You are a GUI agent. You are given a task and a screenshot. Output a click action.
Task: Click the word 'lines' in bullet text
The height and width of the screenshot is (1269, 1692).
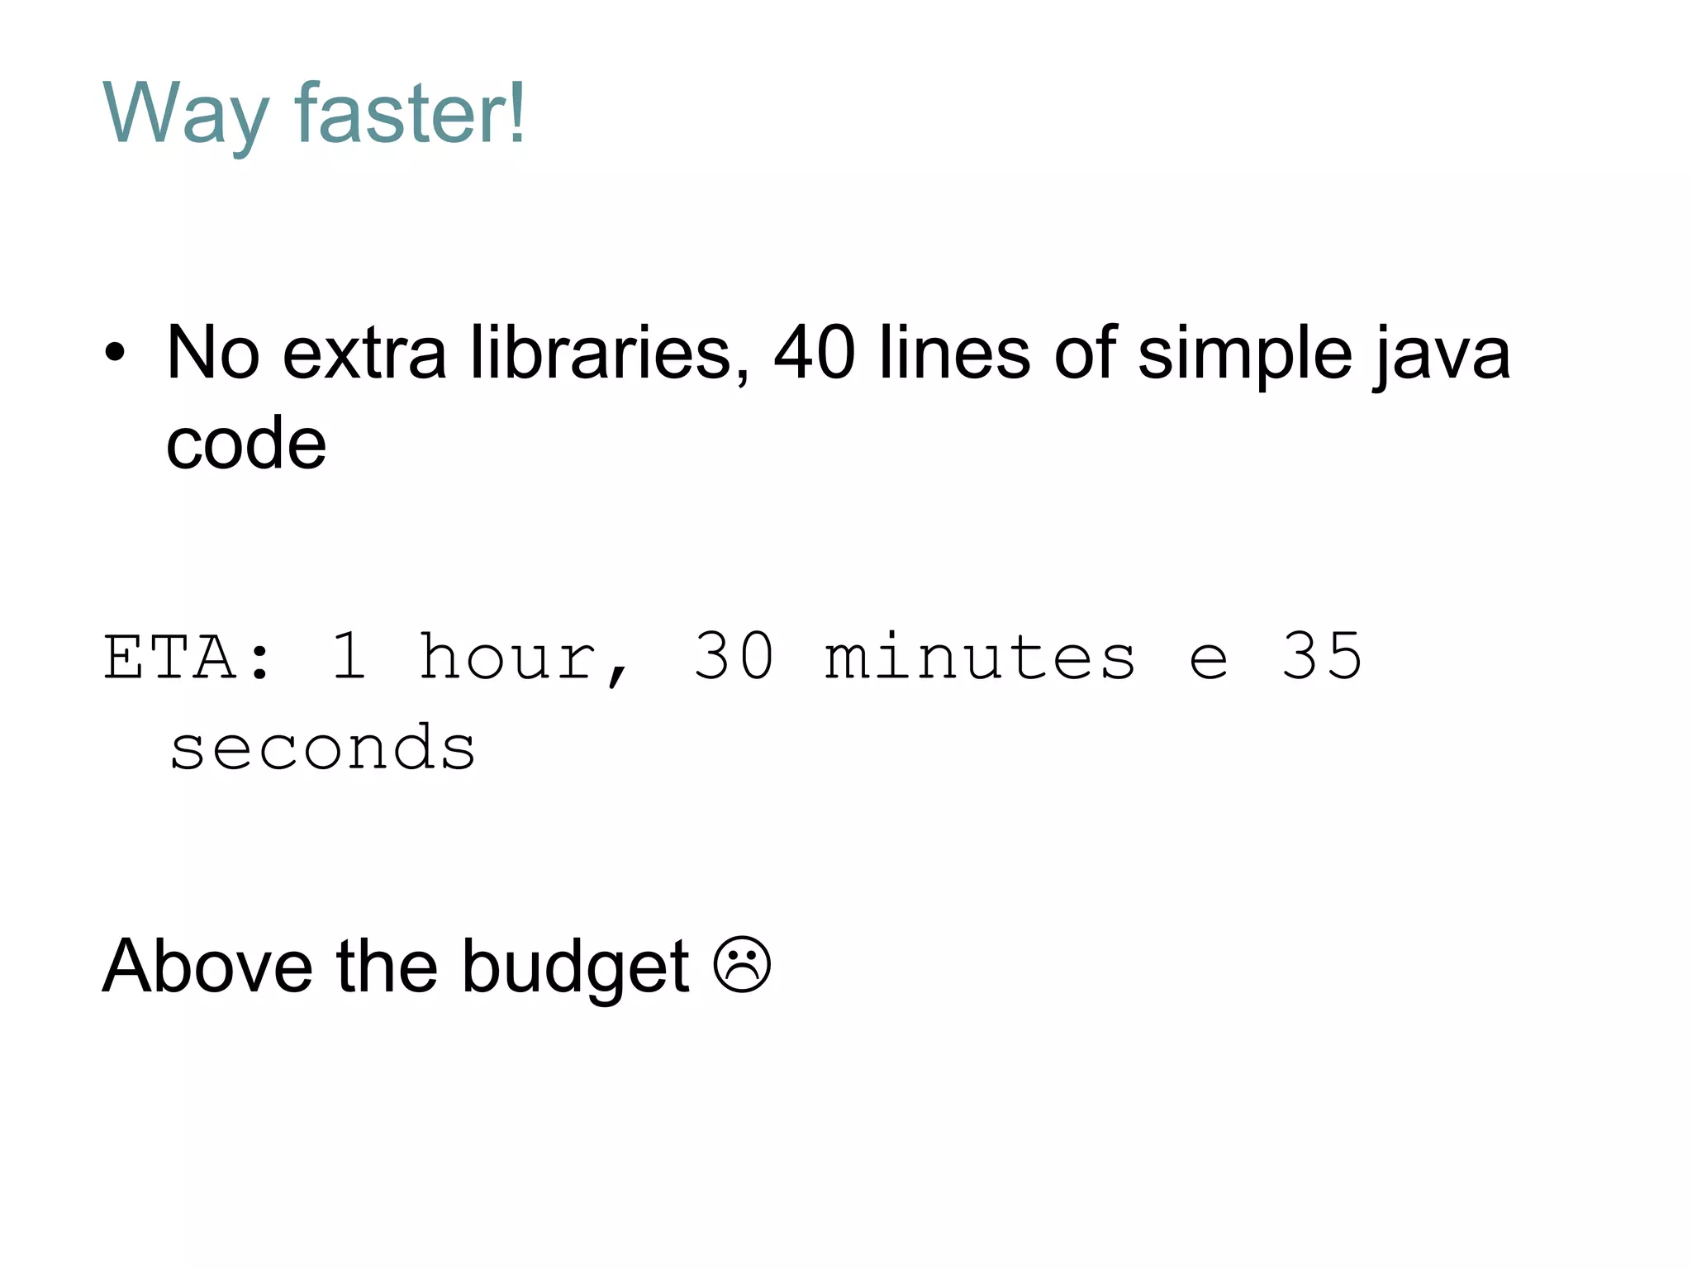coord(954,353)
